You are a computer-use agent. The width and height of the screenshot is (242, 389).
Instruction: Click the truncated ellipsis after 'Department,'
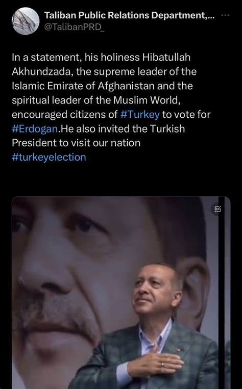[211, 16]
